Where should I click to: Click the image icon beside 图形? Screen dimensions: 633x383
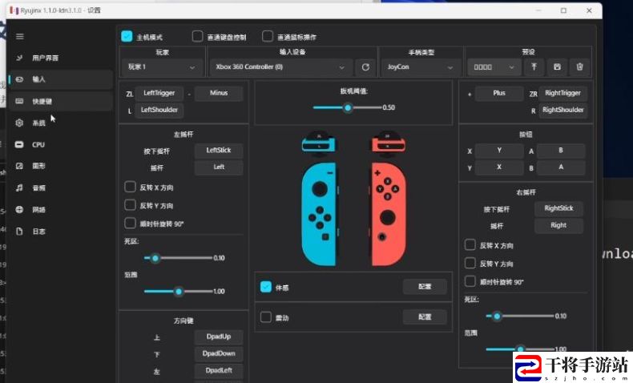tap(19, 166)
